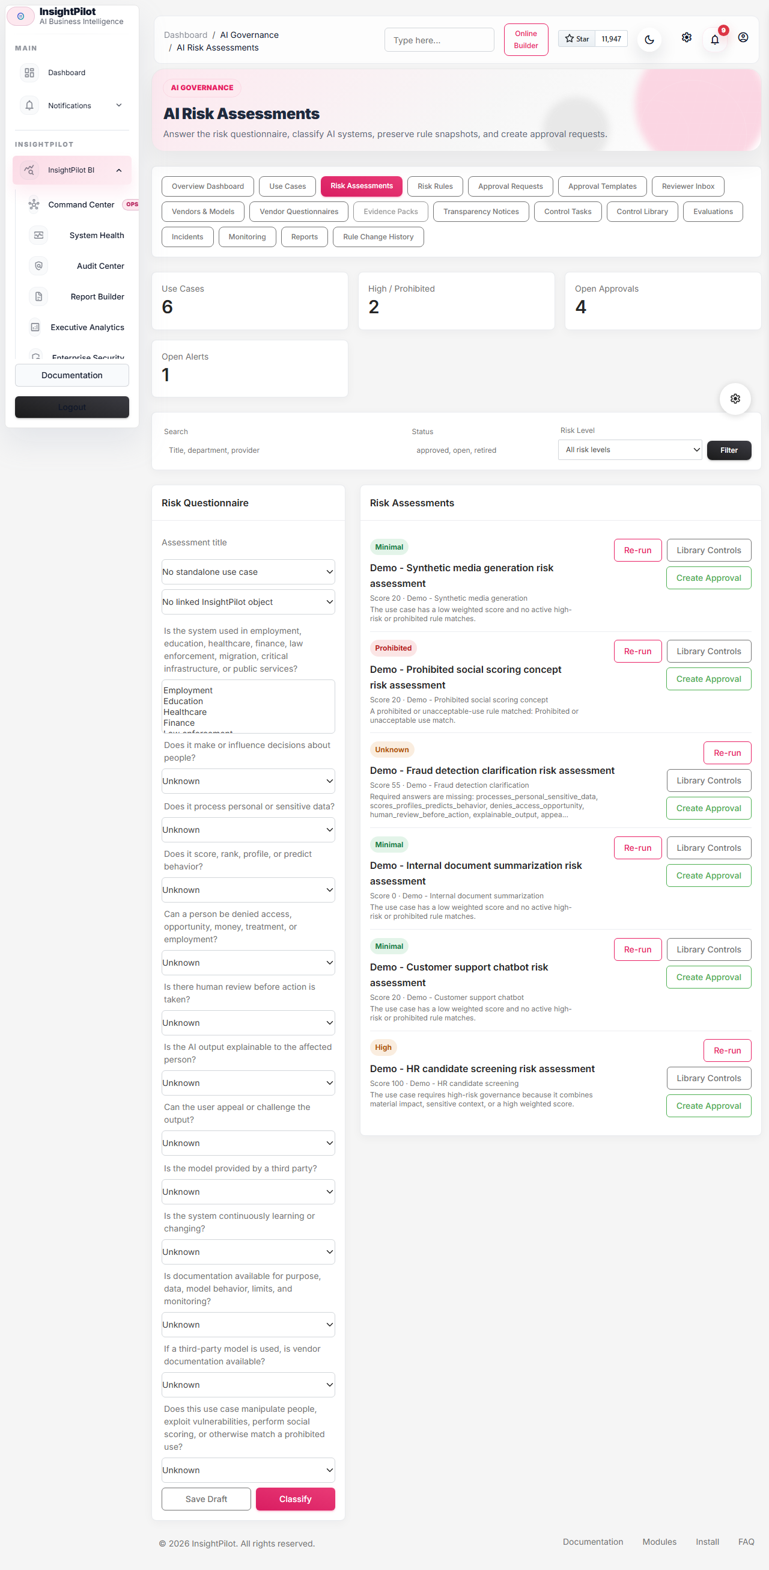Viewport: 769px width, 1570px height.
Task: Open the Transparency Notices tab
Action: [x=481, y=212]
